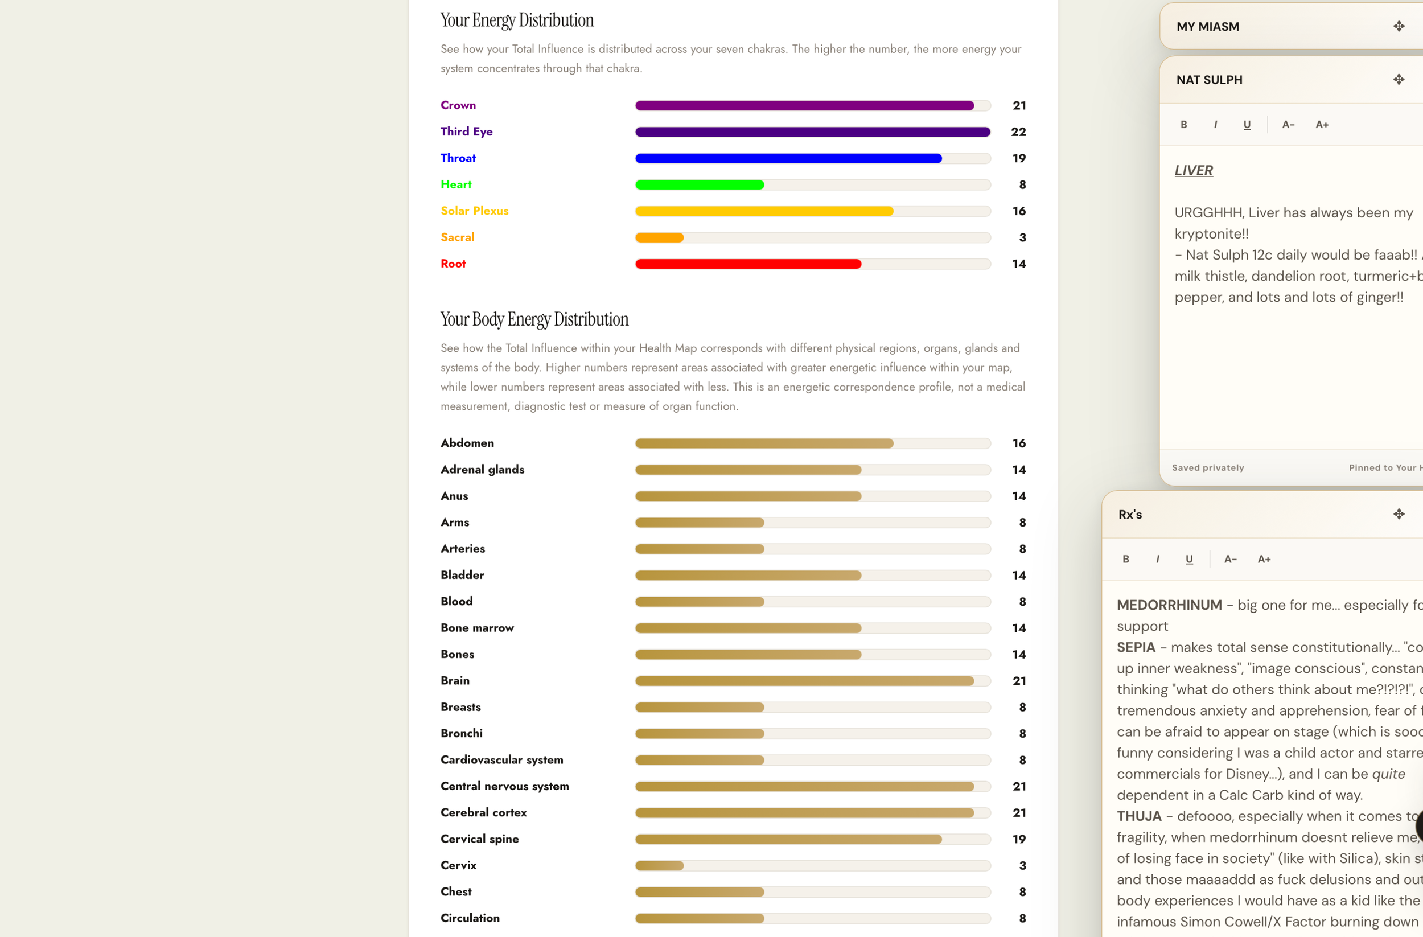This screenshot has height=937, width=1423.
Task: Click the Crown chakra label
Action: (458, 105)
